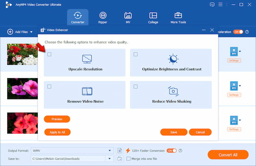Click the third video's output format icon

pyautogui.click(x=234, y=120)
